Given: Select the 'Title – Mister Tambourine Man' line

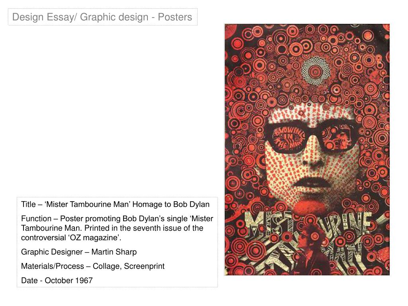Looking at the screenshot, I should pyautogui.click(x=115, y=204).
